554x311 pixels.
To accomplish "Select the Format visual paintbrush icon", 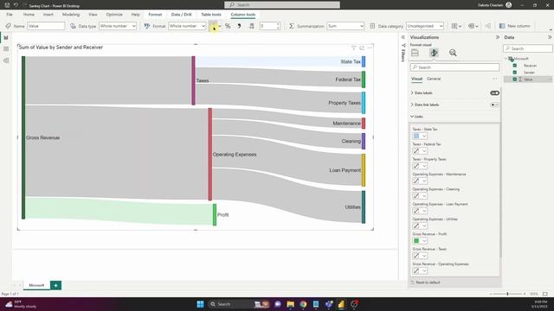I will (434, 53).
